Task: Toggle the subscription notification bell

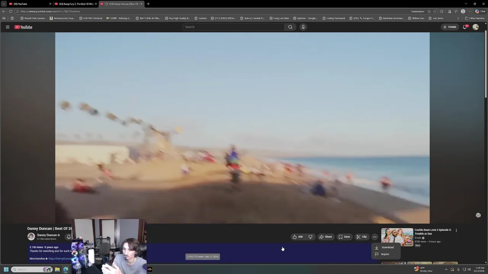Action: pos(69,237)
